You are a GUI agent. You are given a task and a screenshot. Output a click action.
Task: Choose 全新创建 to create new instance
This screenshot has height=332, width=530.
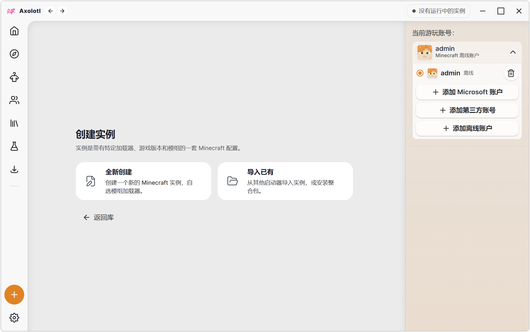coord(143,181)
